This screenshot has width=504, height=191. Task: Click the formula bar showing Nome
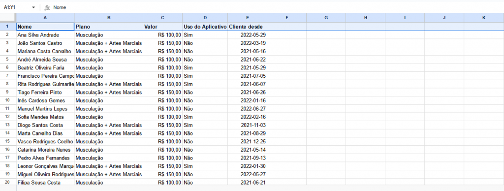(277, 7)
